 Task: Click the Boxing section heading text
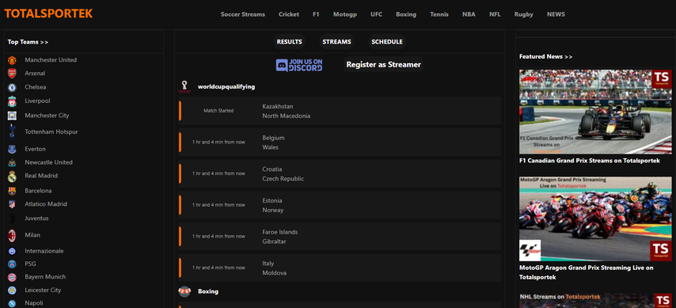pos(208,291)
